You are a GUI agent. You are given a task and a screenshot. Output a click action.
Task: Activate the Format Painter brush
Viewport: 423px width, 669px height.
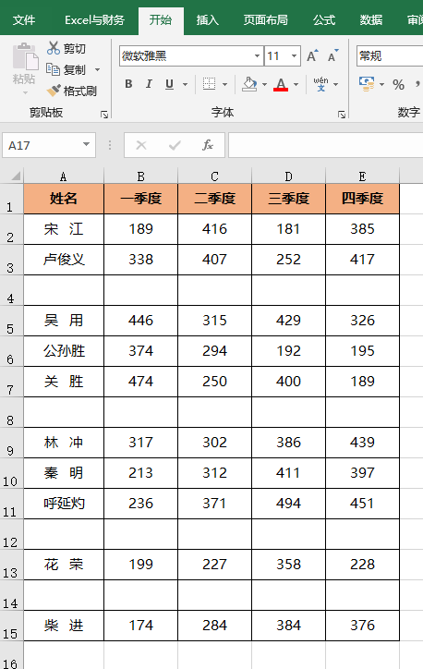coord(54,91)
